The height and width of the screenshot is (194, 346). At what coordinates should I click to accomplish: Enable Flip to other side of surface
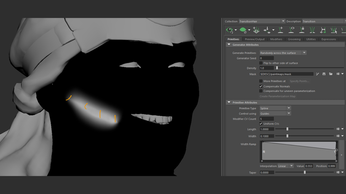[x=261, y=63]
